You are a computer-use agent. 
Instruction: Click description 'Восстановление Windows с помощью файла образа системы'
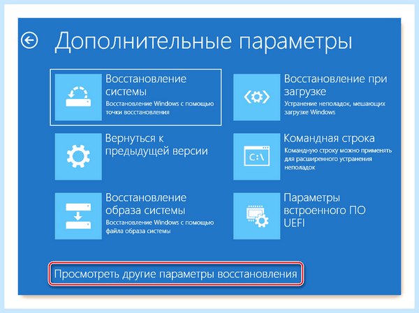[x=159, y=227]
